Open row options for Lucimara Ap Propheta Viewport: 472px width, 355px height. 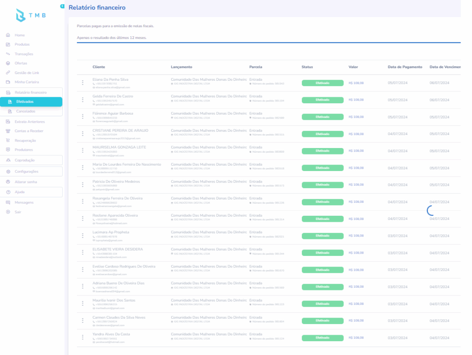coord(83,235)
